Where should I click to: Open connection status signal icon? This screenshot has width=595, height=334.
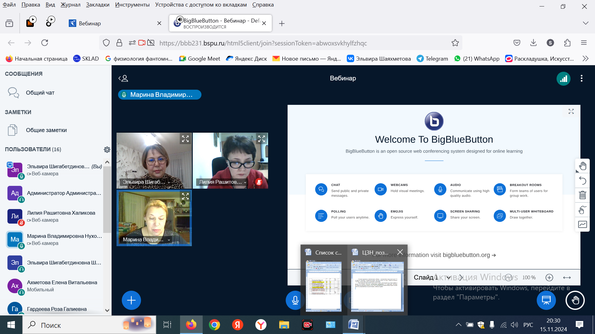[x=563, y=79]
